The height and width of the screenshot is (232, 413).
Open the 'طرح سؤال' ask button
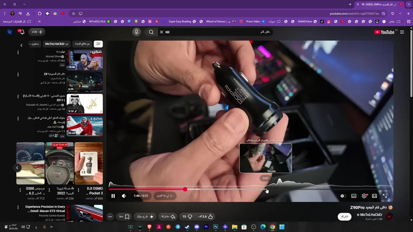146,217
